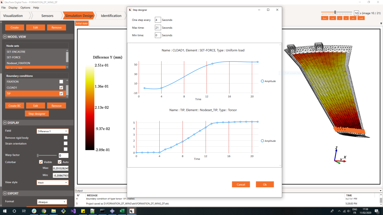Image resolution: width=383 pixels, height=215 pixels.
Task: Open the Options menu
Action: (25, 7)
